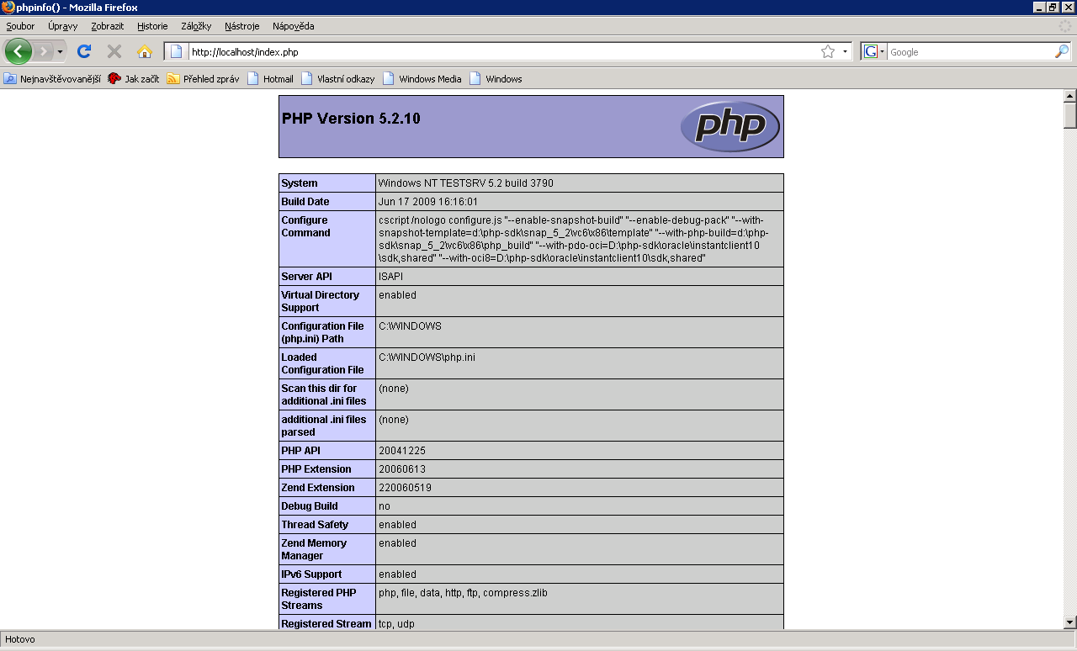Click the value C:\WINDOWS\php.ini

coord(427,357)
